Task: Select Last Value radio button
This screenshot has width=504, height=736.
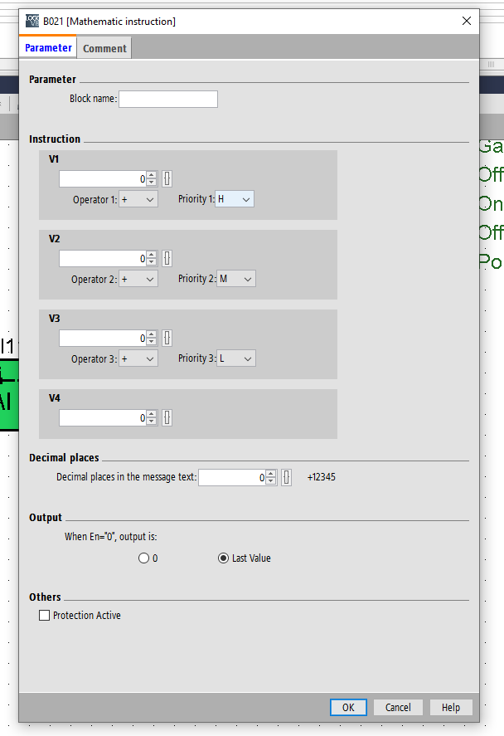Action: tap(224, 558)
